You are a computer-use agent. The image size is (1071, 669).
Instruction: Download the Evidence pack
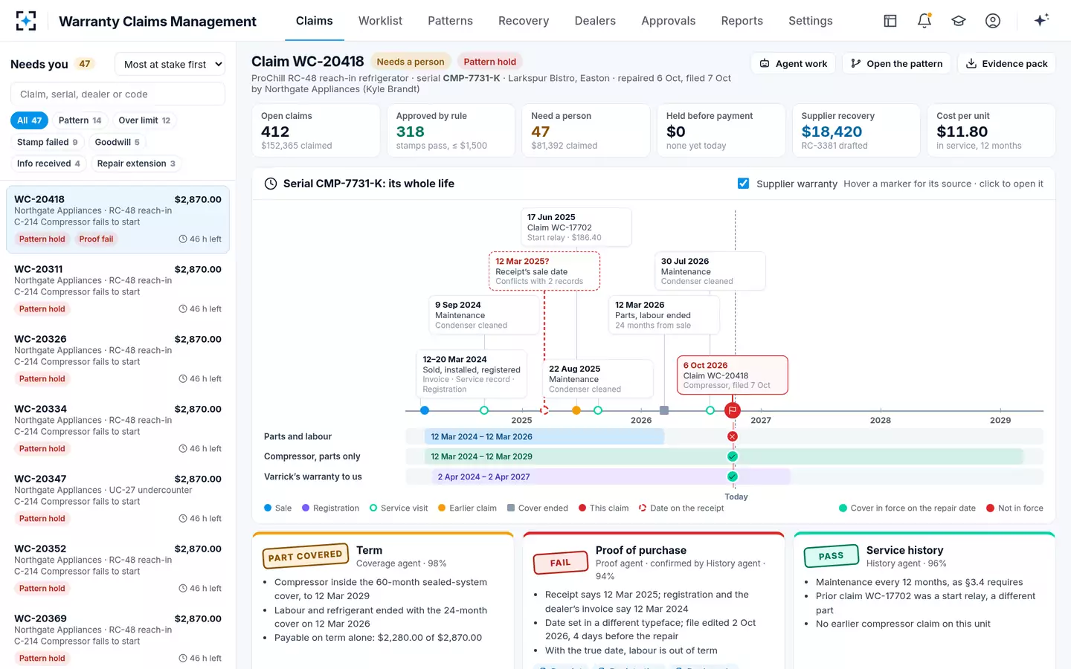click(1006, 64)
